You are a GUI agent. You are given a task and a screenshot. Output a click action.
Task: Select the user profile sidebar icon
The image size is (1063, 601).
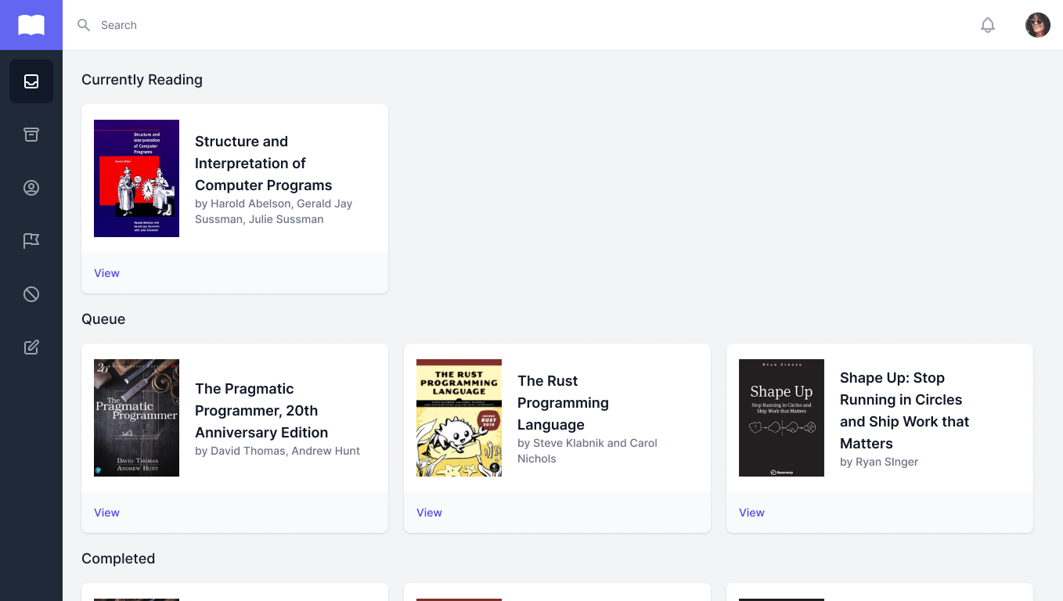point(31,188)
